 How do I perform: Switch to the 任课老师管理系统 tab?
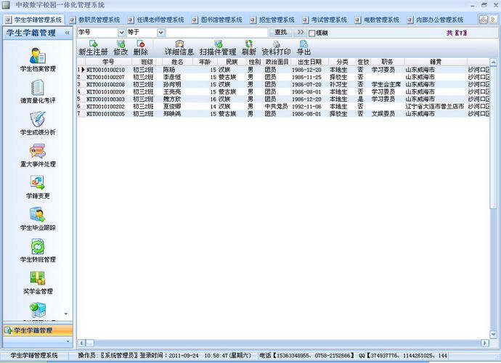click(x=156, y=20)
